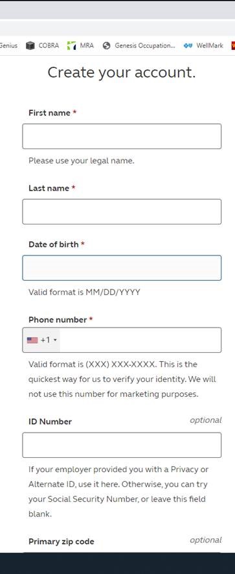Click the Create your account heading
The height and width of the screenshot is (574, 235).
(x=121, y=72)
